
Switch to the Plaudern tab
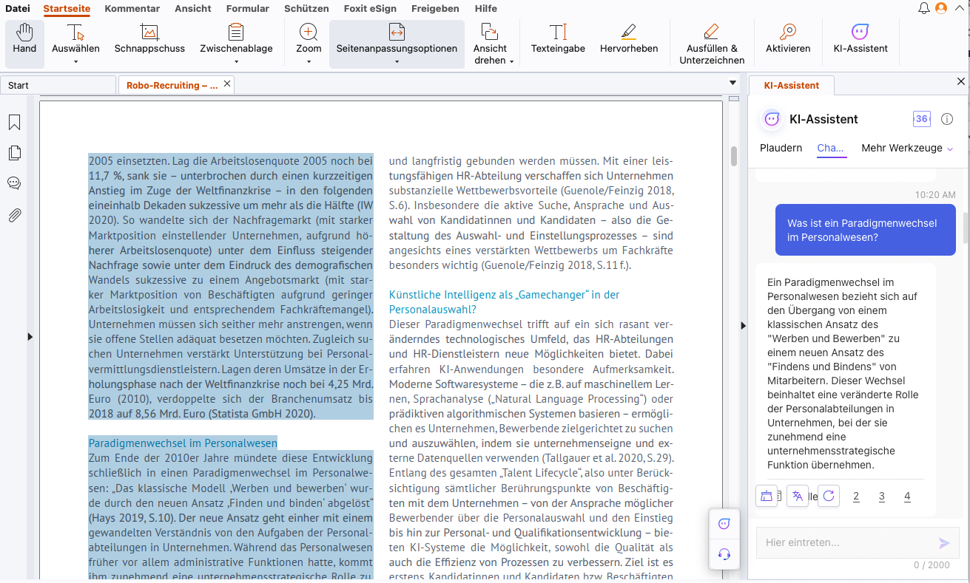pyautogui.click(x=781, y=149)
